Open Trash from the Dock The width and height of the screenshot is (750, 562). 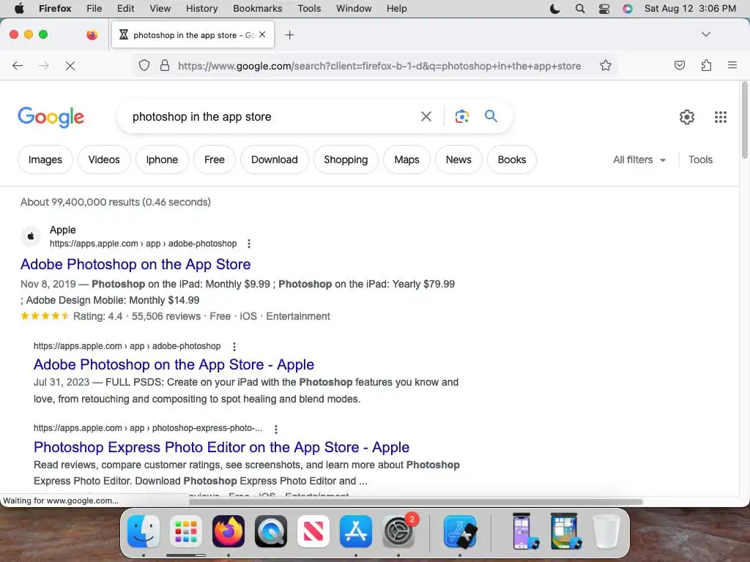(x=606, y=531)
